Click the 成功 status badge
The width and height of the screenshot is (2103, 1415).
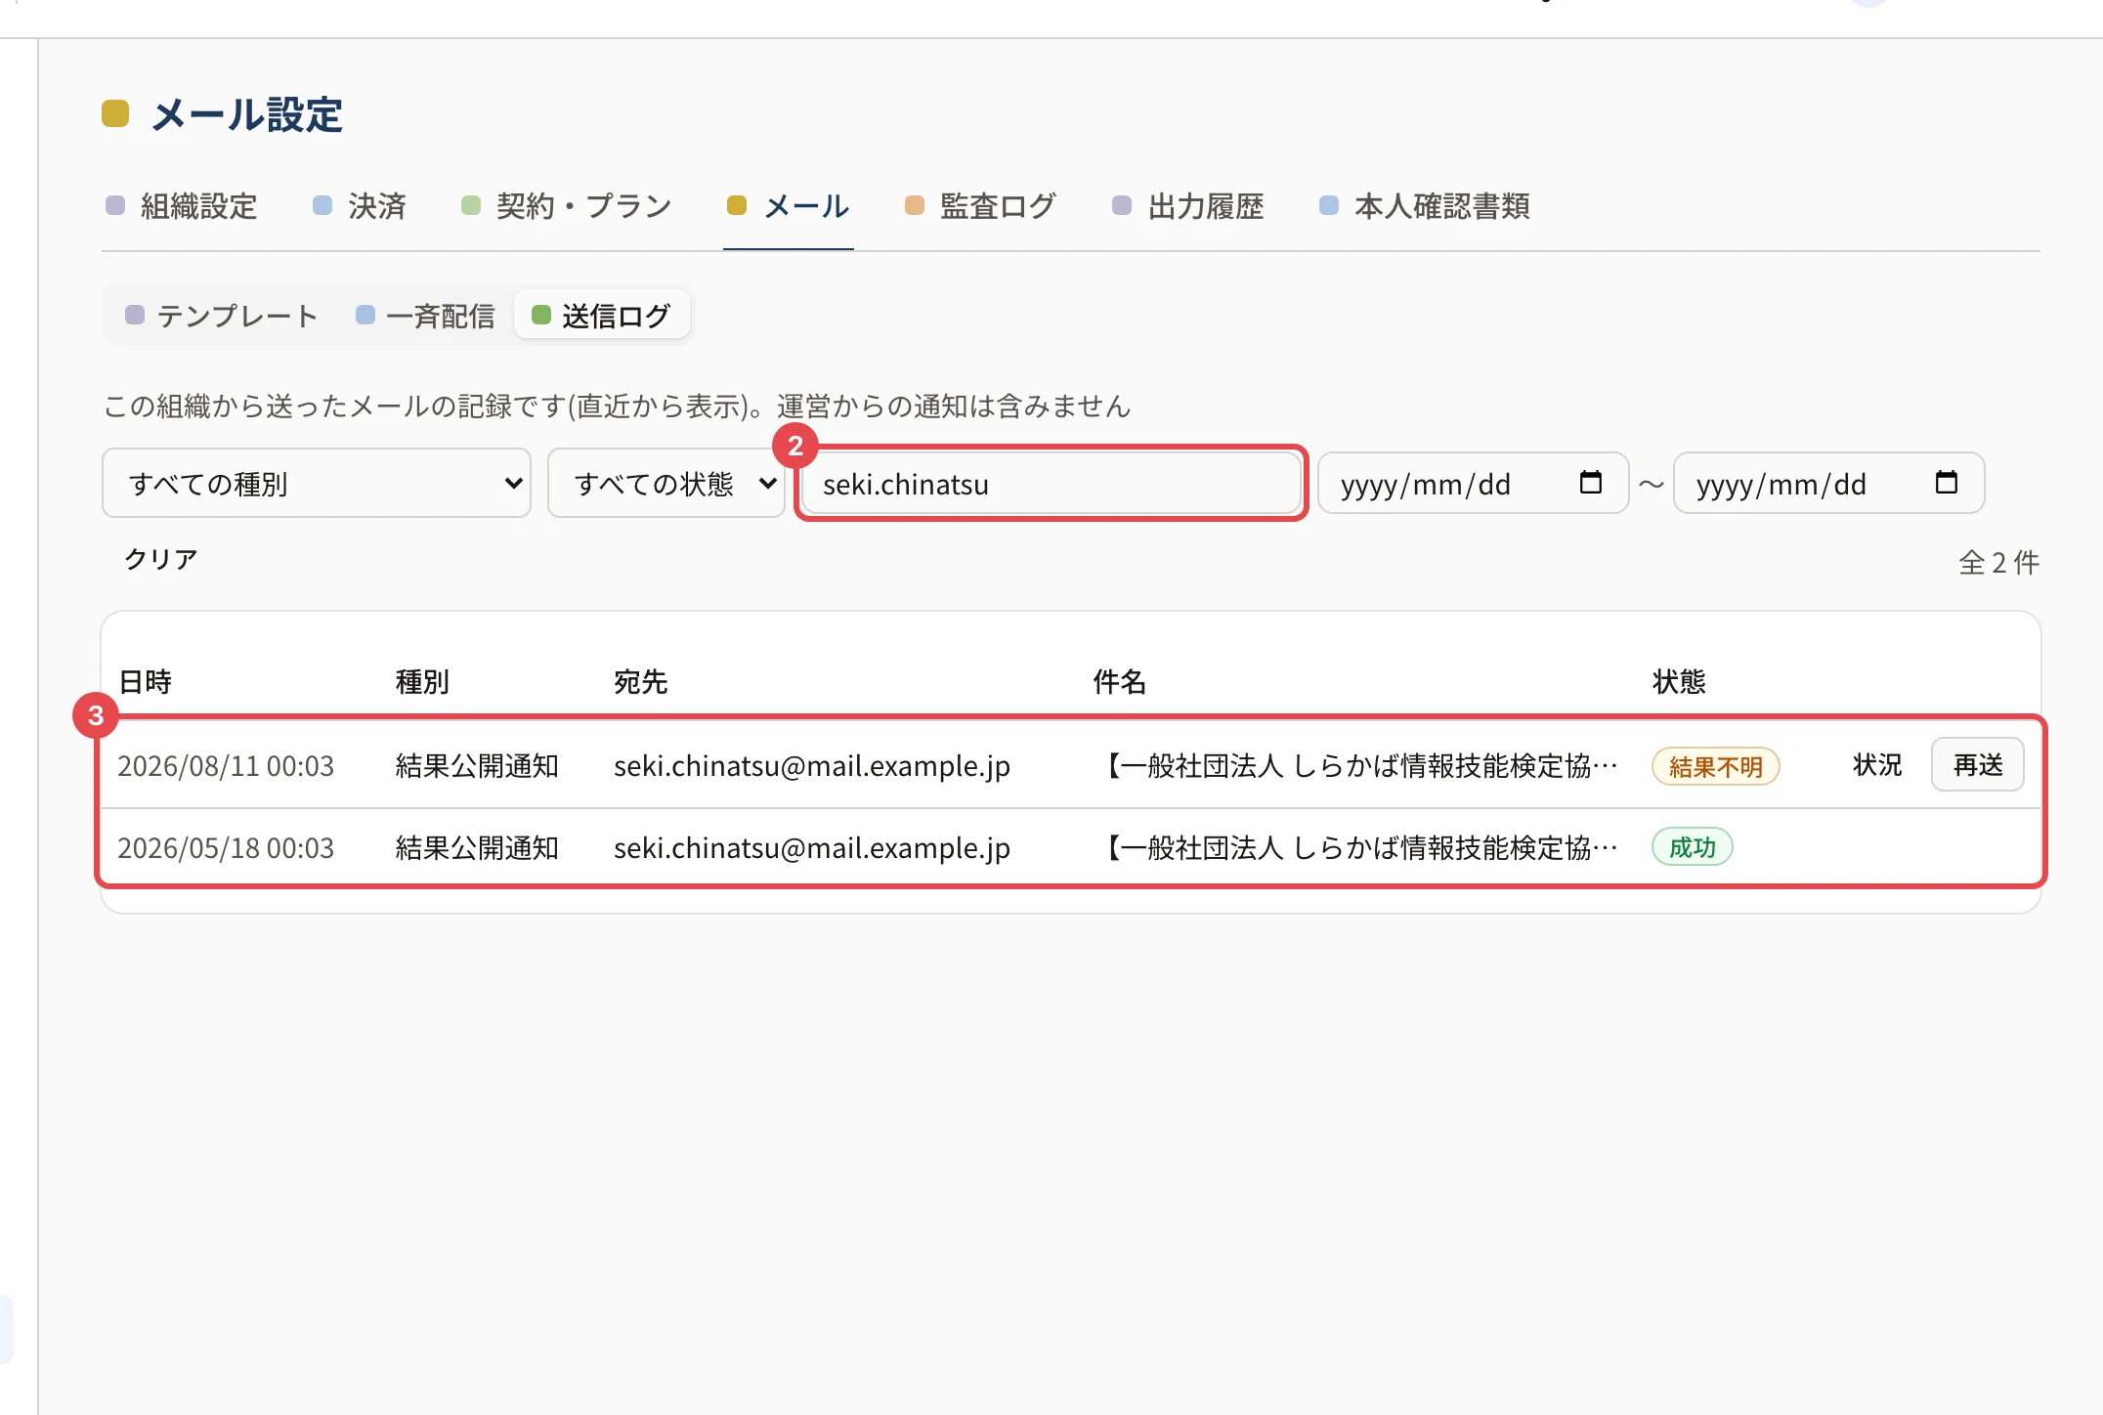click(1693, 846)
